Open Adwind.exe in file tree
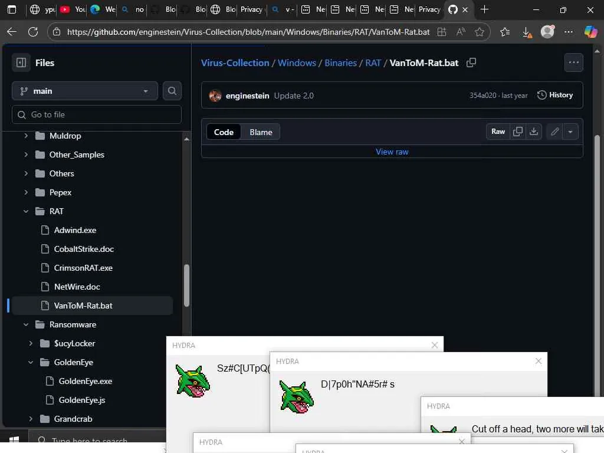 tap(75, 230)
